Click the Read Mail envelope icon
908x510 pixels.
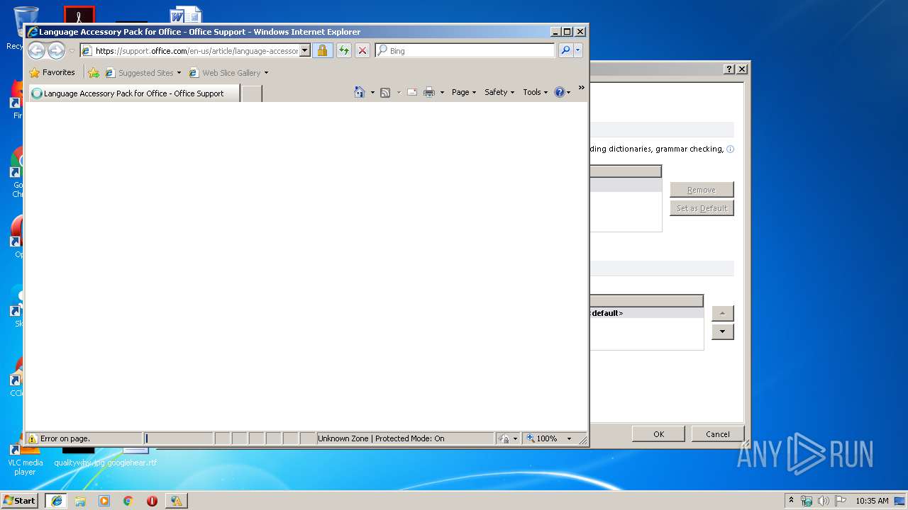(411, 92)
